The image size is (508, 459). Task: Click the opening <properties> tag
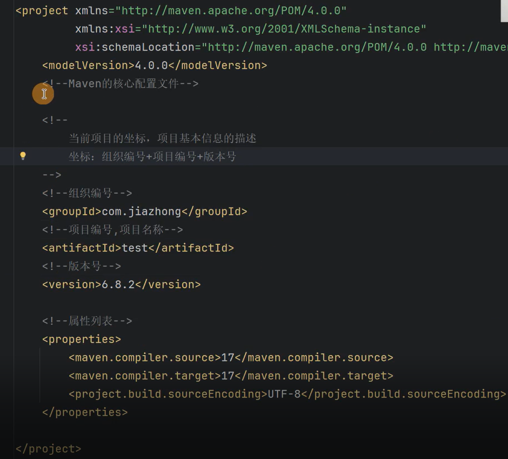[x=82, y=339]
